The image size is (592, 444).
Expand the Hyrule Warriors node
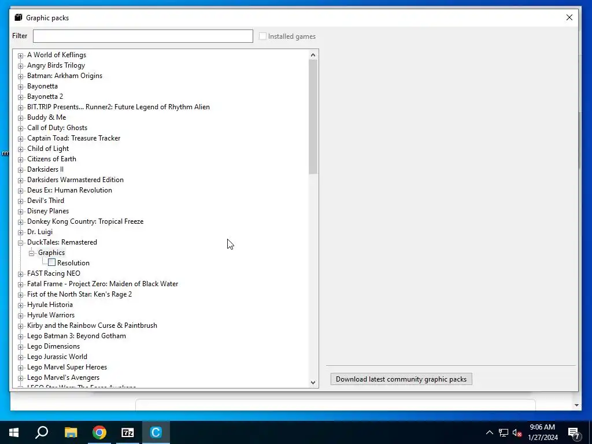(x=20, y=316)
